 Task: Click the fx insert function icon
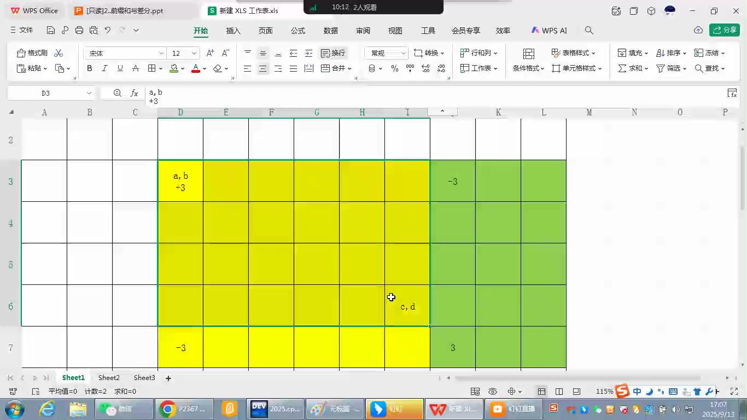pyautogui.click(x=134, y=94)
